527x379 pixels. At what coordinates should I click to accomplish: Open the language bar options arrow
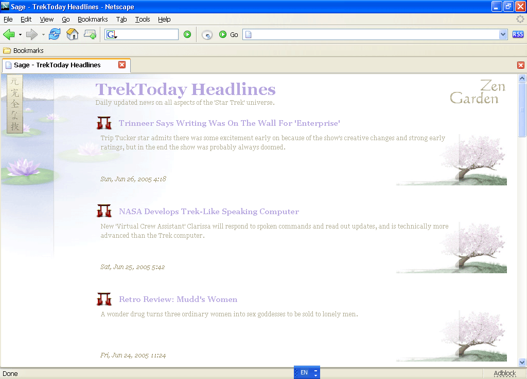click(x=315, y=375)
